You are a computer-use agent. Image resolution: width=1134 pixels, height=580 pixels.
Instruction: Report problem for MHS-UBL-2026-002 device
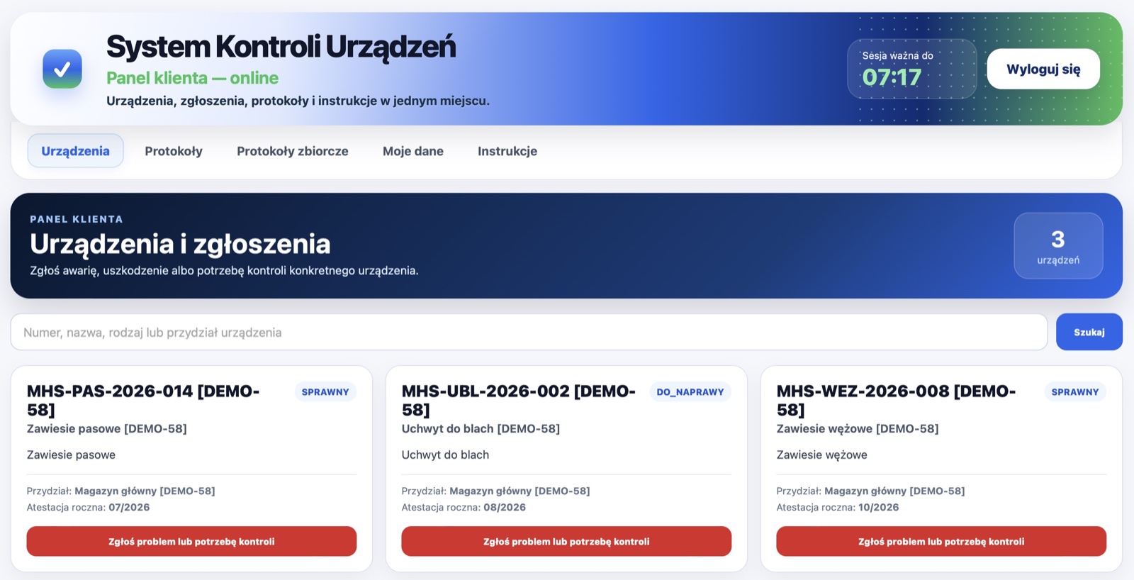(x=566, y=541)
